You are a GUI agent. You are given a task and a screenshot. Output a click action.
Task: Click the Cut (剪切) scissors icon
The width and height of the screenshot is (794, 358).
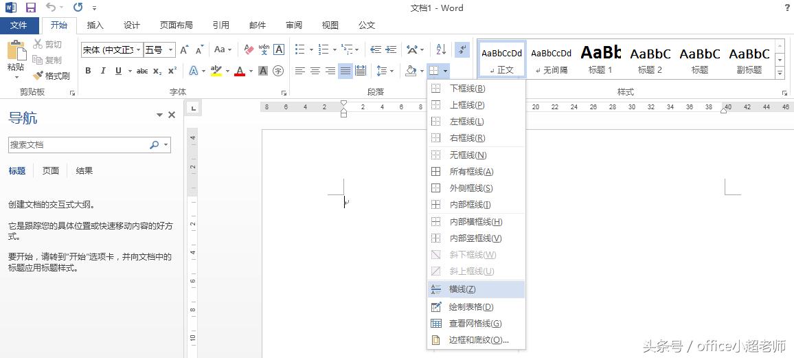38,45
